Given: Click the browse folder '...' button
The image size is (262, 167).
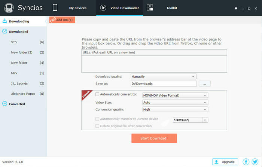Looking at the screenshot, I should [x=205, y=84].
